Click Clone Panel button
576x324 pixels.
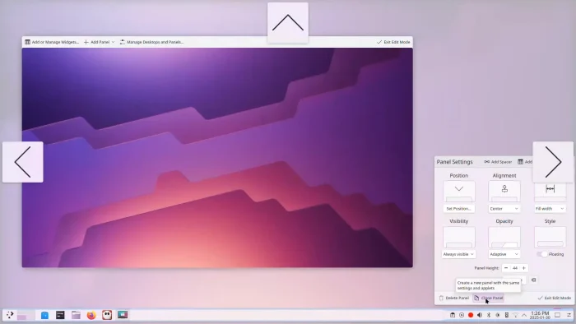(x=489, y=298)
